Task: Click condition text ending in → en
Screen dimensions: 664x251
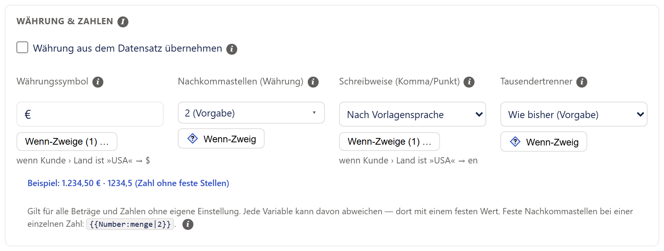Action: click(408, 161)
